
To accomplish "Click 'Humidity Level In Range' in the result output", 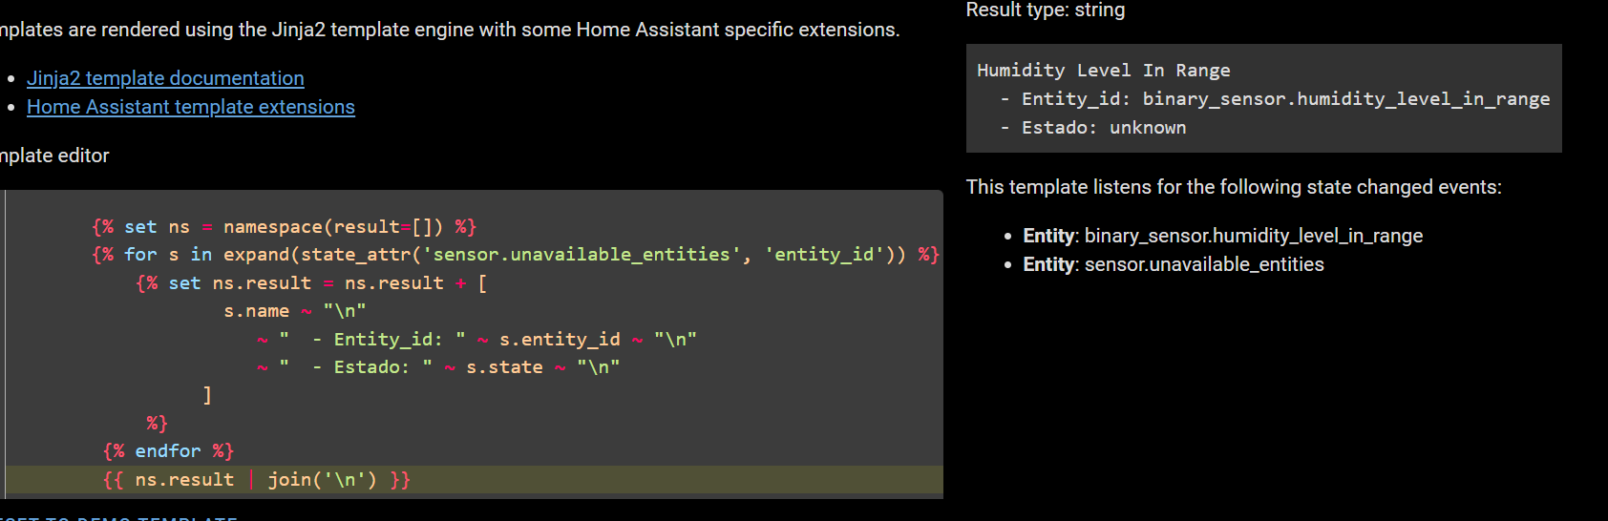I will [x=1103, y=71].
